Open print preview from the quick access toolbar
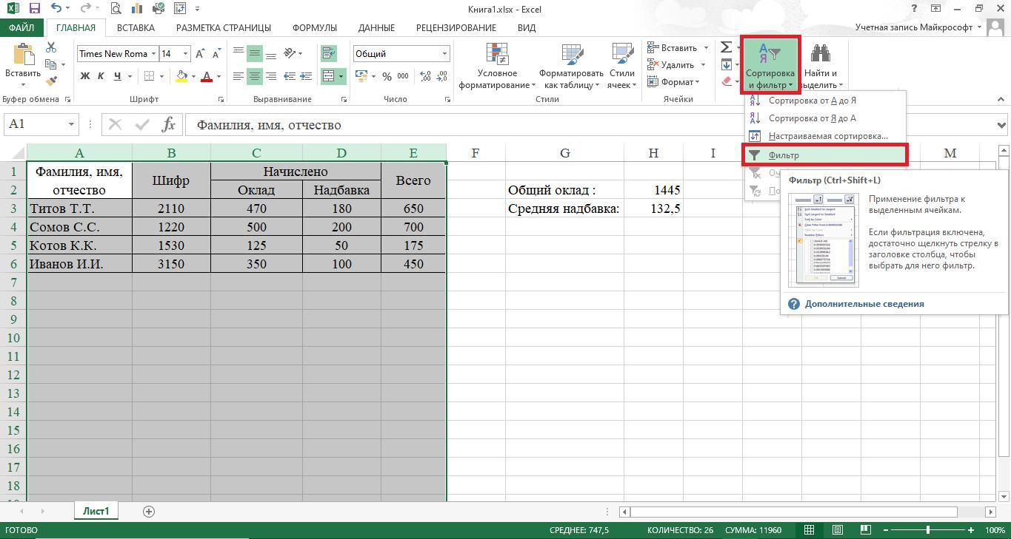Viewport: 1011px width, 539px height. click(x=116, y=9)
